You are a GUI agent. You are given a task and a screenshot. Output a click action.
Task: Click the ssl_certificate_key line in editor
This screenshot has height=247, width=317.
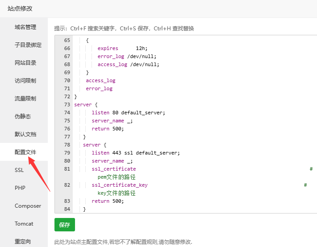point(120,185)
